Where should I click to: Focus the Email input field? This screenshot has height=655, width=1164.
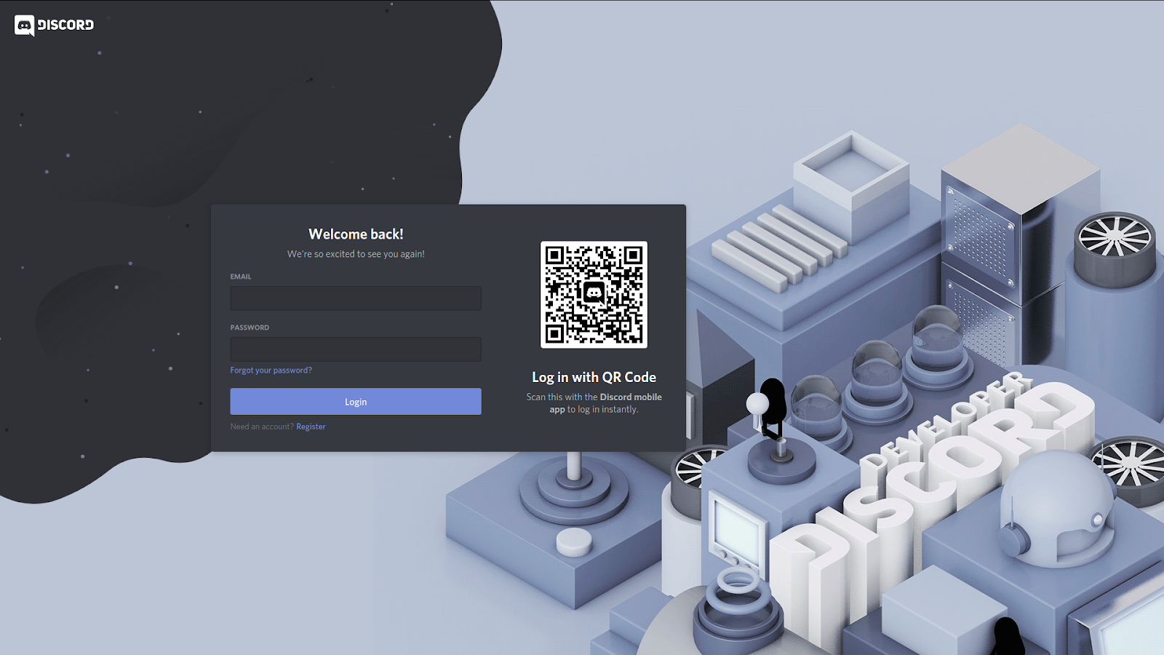click(x=356, y=298)
